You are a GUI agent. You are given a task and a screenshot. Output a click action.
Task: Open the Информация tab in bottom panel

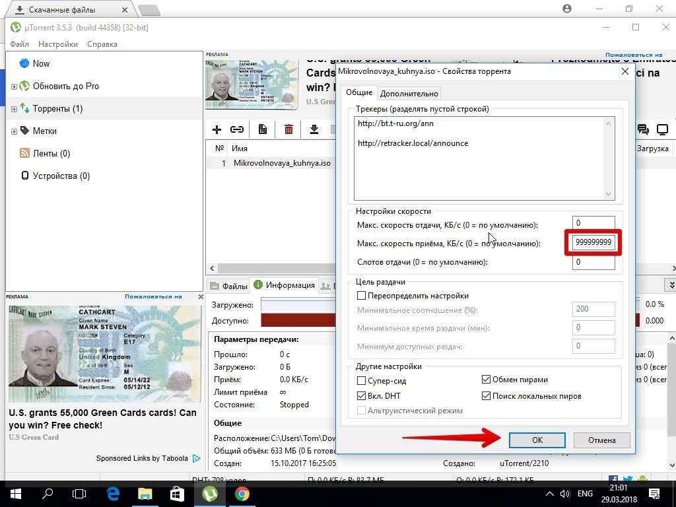[285, 285]
